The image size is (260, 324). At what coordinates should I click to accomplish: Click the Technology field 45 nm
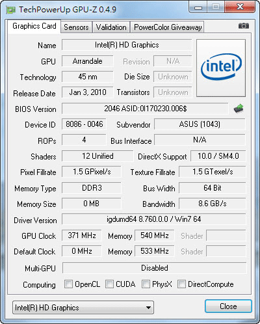tap(88, 77)
